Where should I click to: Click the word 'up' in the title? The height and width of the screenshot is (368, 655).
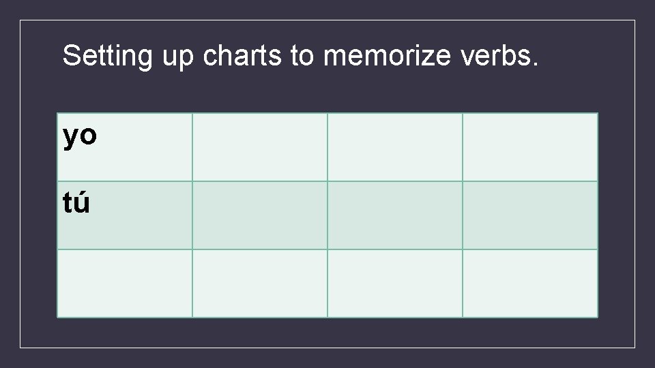[x=178, y=59]
